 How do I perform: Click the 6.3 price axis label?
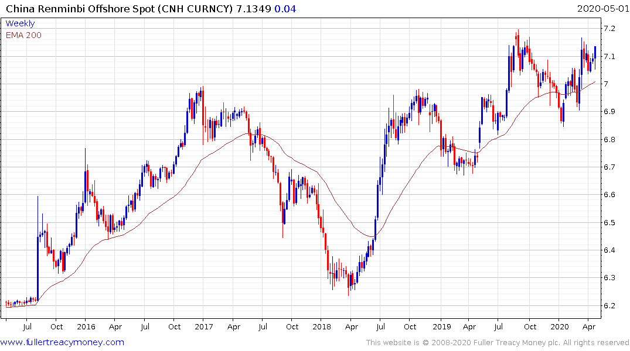[609, 278]
